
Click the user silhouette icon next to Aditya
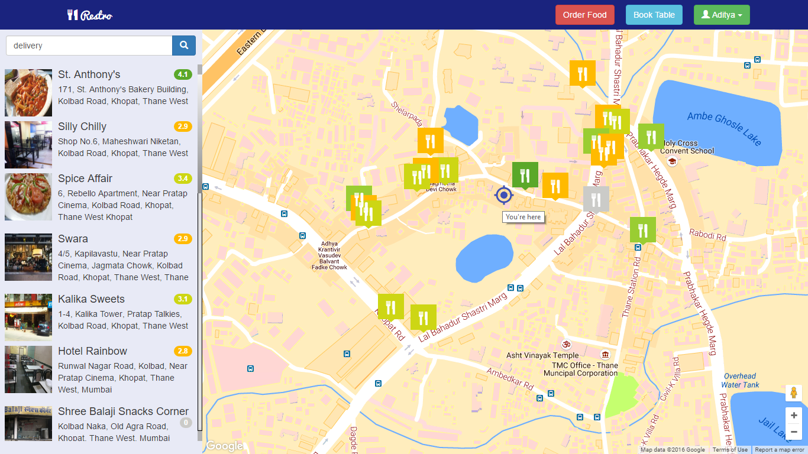[x=706, y=15]
